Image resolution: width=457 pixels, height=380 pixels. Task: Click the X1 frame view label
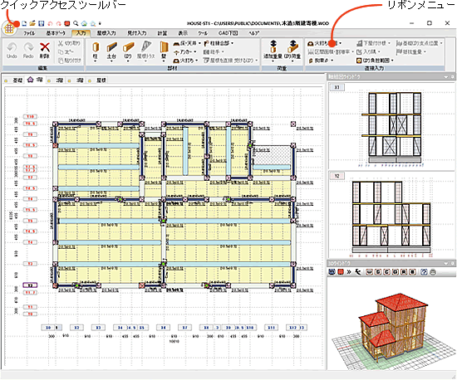pyautogui.click(x=337, y=87)
